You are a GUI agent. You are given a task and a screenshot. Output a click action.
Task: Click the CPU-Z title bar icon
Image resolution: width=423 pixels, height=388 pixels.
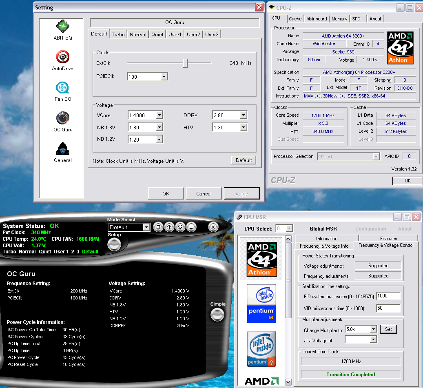click(x=272, y=7)
